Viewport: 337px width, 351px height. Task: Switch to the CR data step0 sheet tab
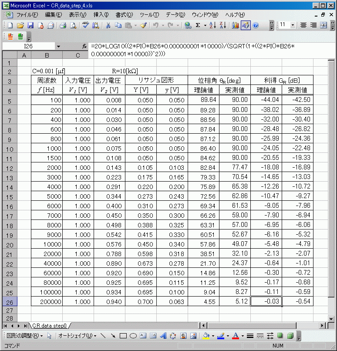49,325
